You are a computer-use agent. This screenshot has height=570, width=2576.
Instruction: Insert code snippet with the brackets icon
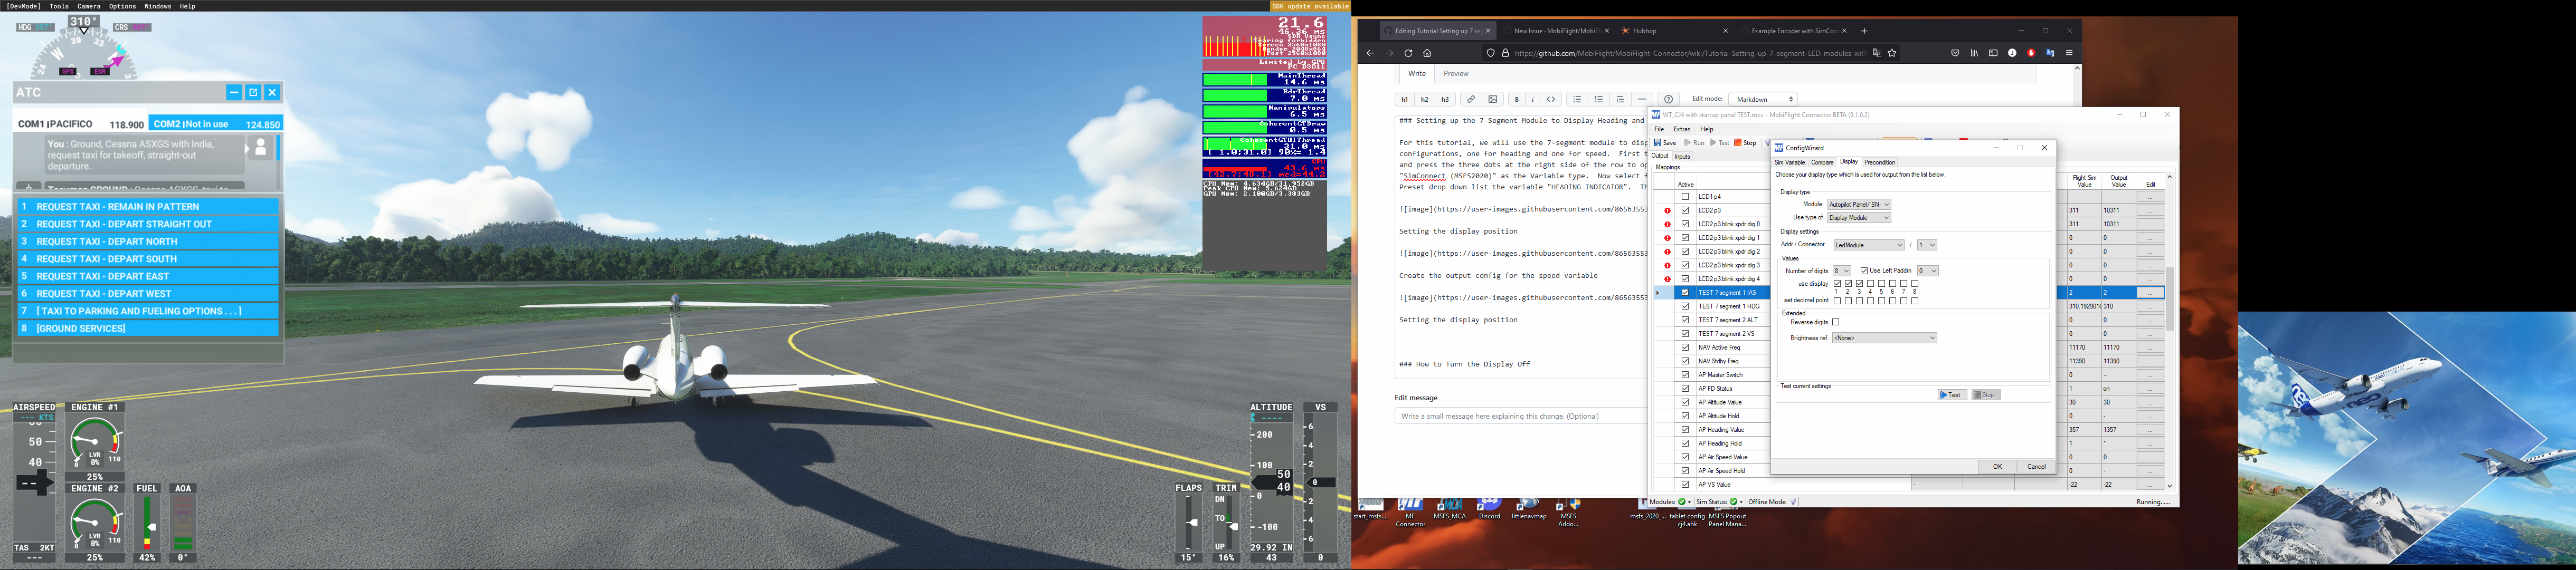point(1551,100)
